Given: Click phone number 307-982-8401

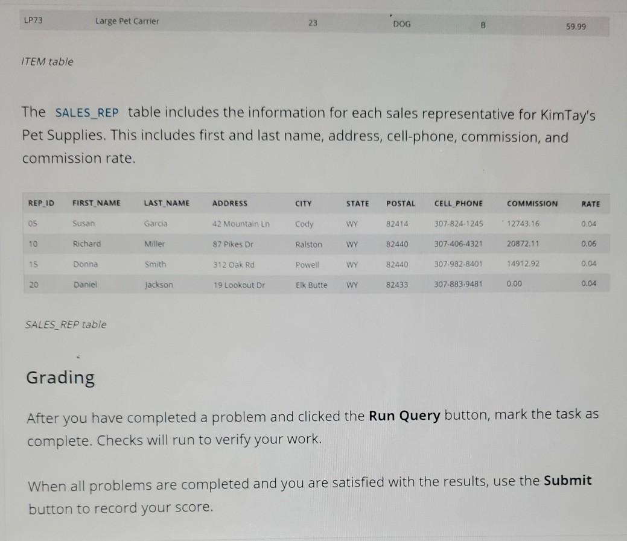Looking at the screenshot, I should [459, 264].
